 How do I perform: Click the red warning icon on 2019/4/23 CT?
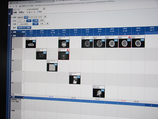(x=129, y=38)
